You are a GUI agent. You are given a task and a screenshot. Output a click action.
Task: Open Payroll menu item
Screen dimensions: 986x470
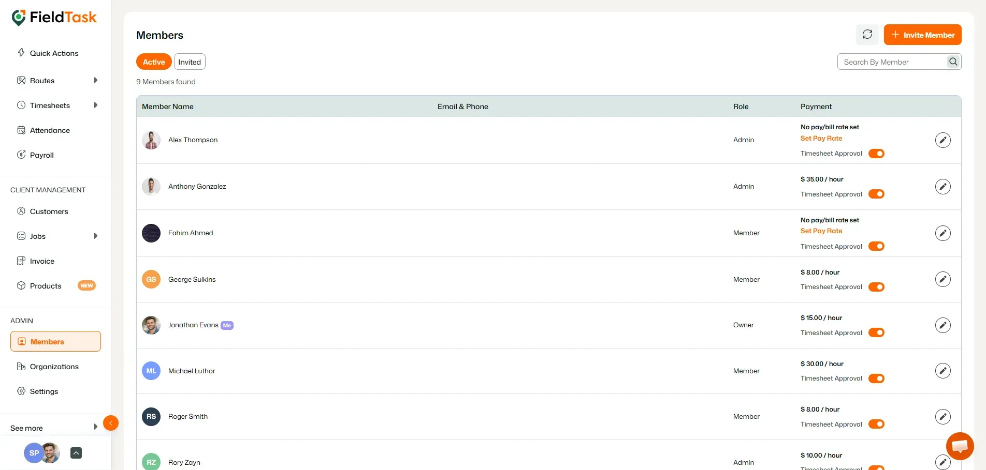[x=42, y=155]
